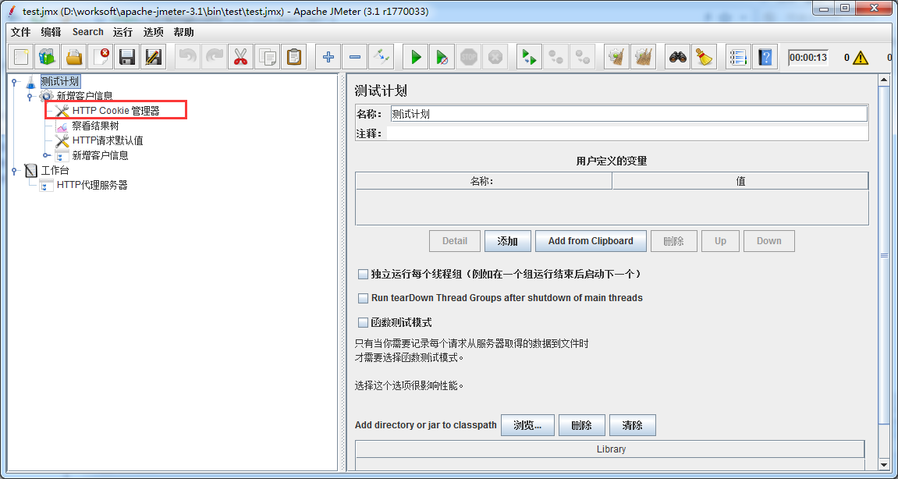Open the 文件 menu
Viewport: 898px width, 479px height.
21,32
